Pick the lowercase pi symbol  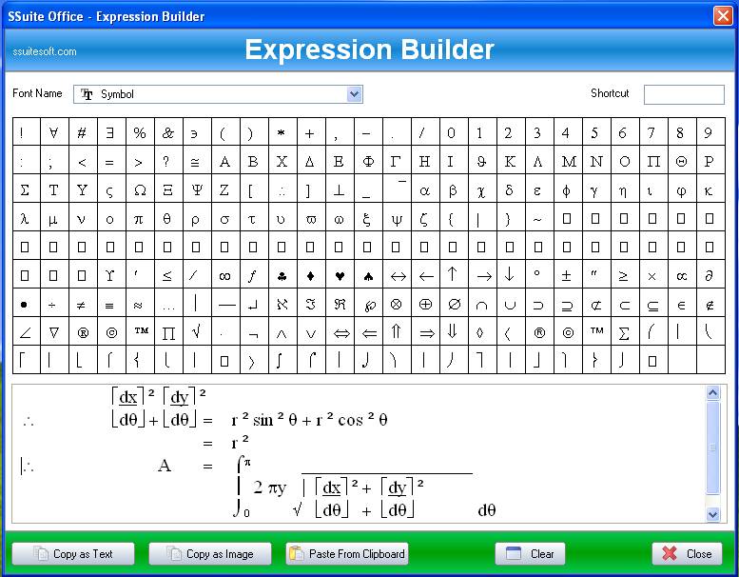(139, 219)
